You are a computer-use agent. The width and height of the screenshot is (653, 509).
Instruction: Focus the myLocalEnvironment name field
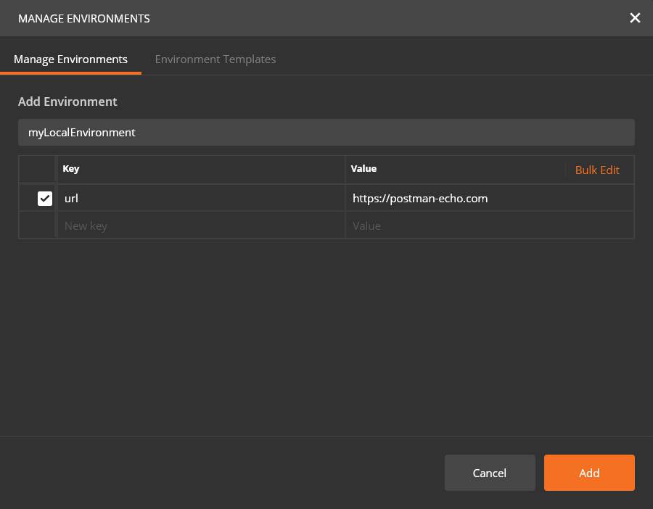pyautogui.click(x=326, y=133)
